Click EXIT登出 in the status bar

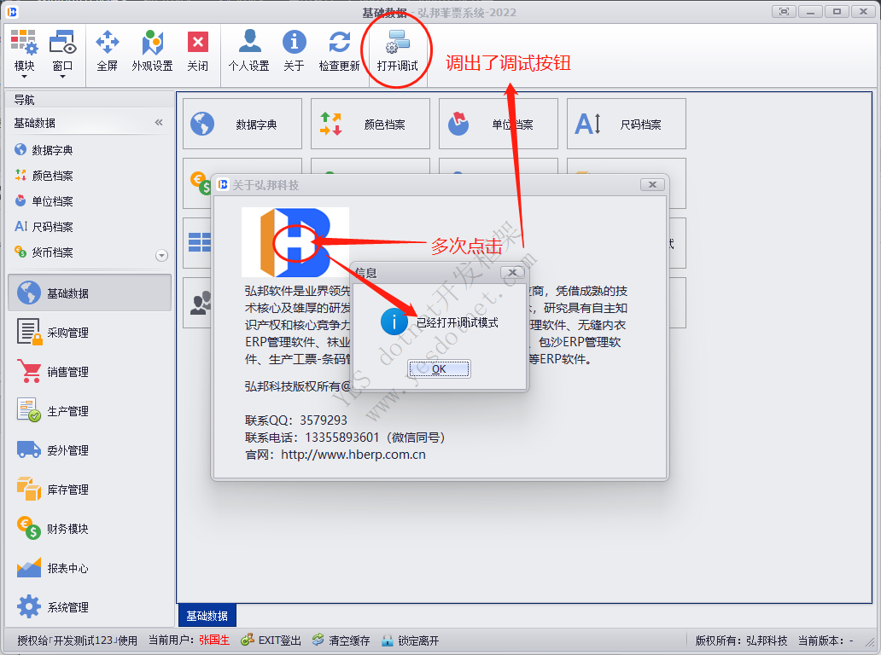point(271,641)
